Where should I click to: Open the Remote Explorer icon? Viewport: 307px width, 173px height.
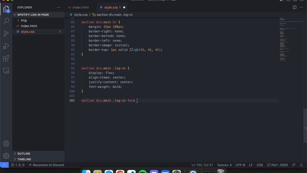[x=6, y=71]
